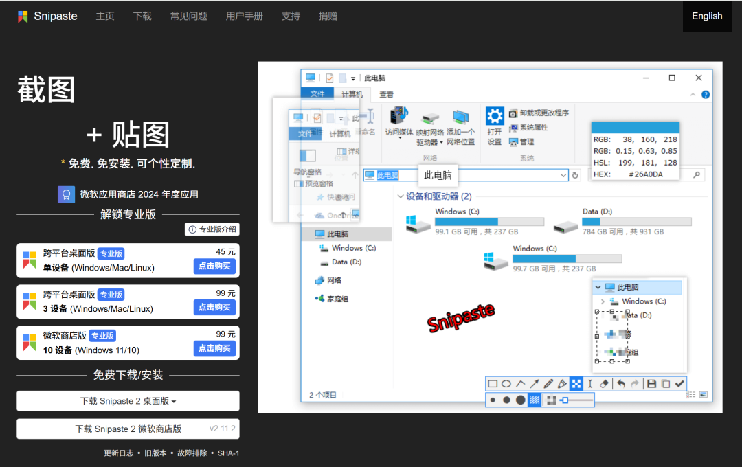Open the 用户手册 user manual page
742x467 pixels.
click(244, 16)
